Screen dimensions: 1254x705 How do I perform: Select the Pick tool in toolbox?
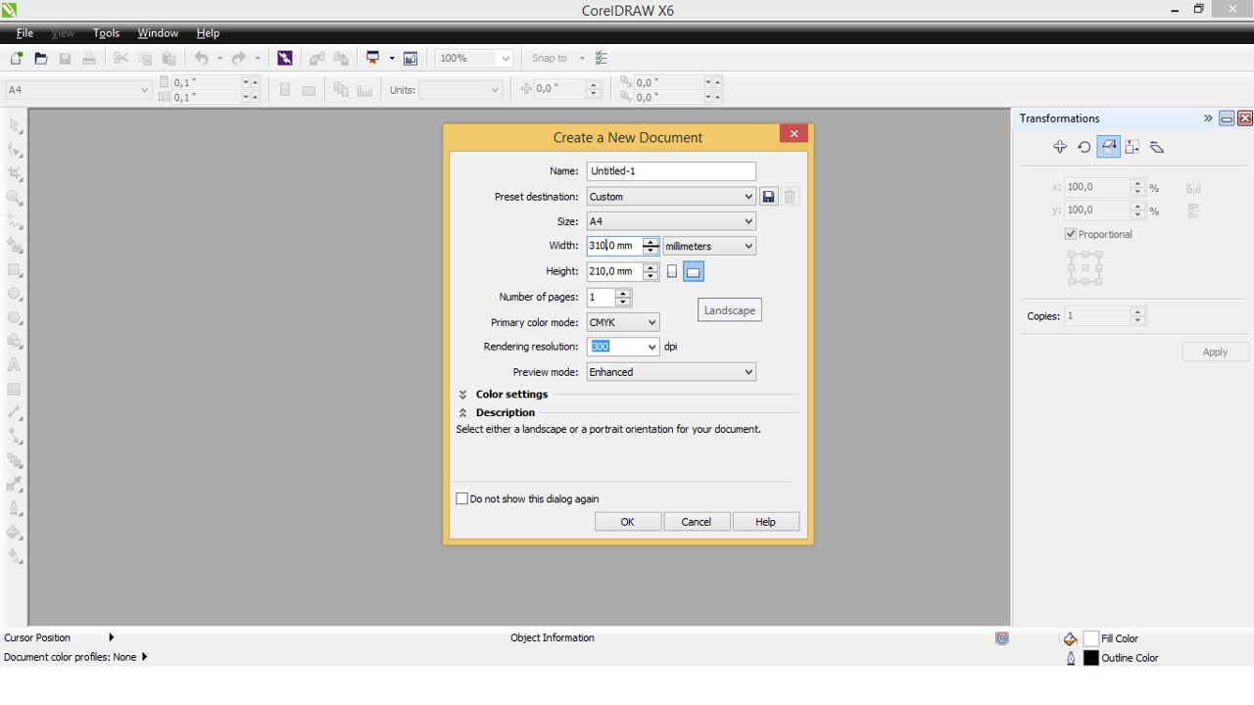coord(15,126)
